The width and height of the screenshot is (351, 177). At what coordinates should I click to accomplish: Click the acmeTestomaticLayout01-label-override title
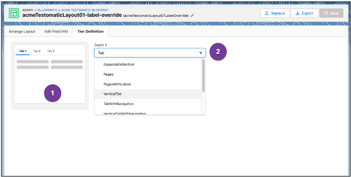pyautogui.click(x=72, y=16)
